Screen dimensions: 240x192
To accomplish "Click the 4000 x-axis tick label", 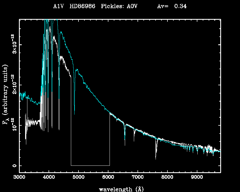I will click(x=49, y=177).
